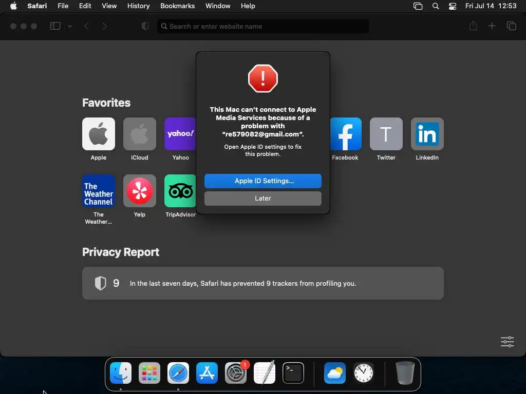Screen dimensions: 526x394
Task: Click the Share toolbar icon
Action: [473, 26]
